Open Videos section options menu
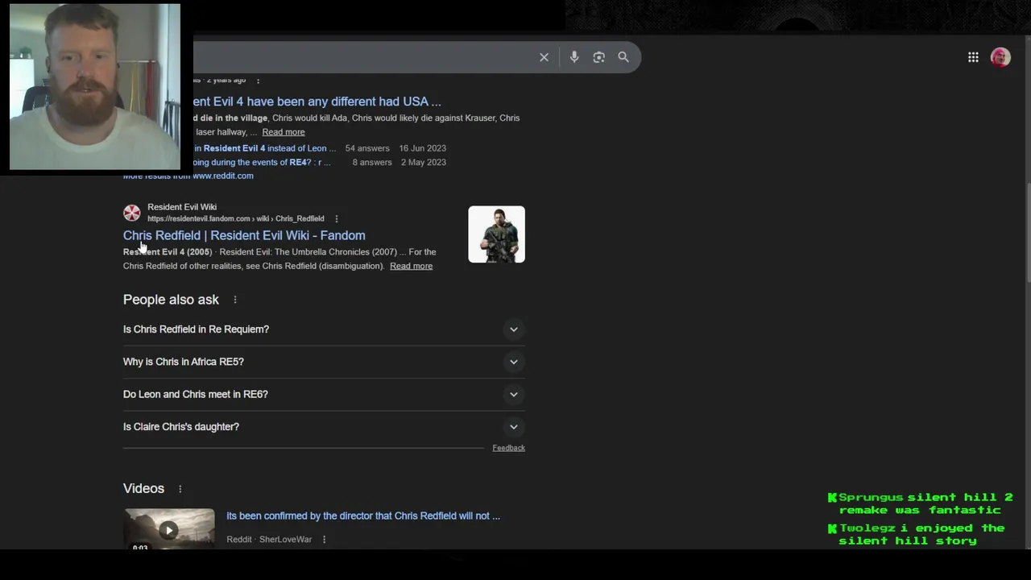The width and height of the screenshot is (1031, 580). tap(180, 489)
